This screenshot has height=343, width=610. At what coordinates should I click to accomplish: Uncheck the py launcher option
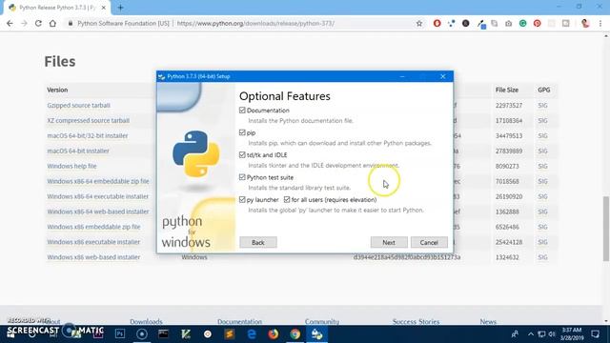[242, 199]
